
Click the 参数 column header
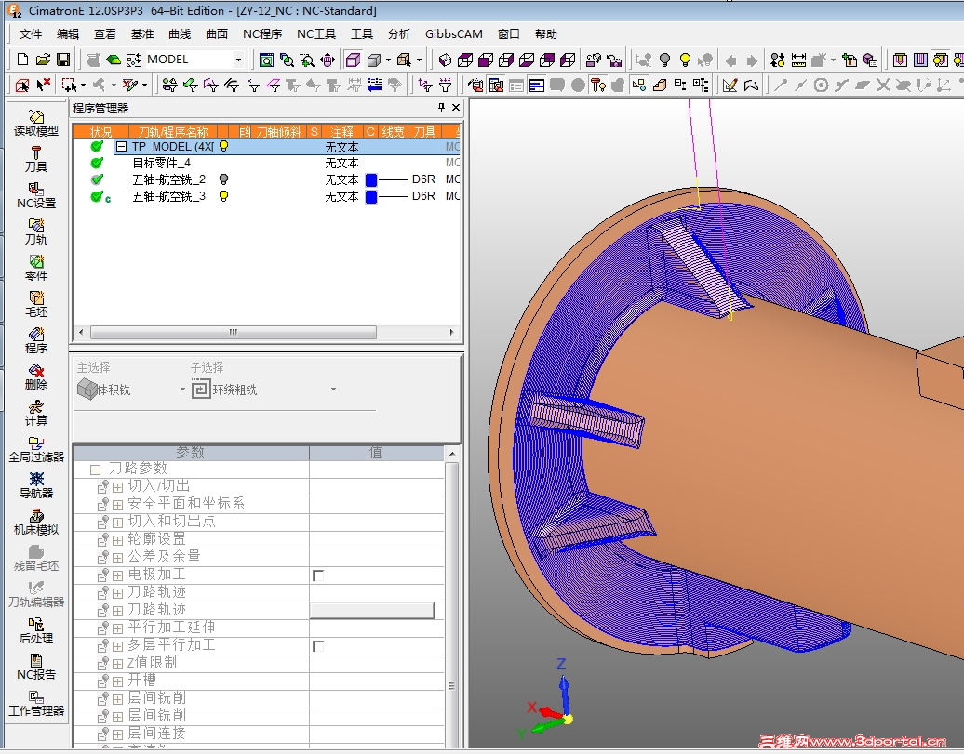coord(191,453)
